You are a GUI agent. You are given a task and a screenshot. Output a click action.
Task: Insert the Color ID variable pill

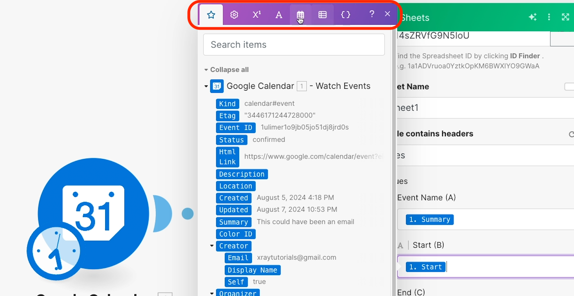coord(236,234)
